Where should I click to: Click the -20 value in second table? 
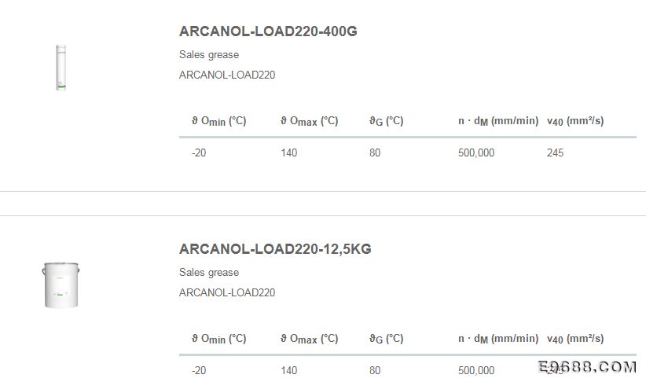pos(199,370)
